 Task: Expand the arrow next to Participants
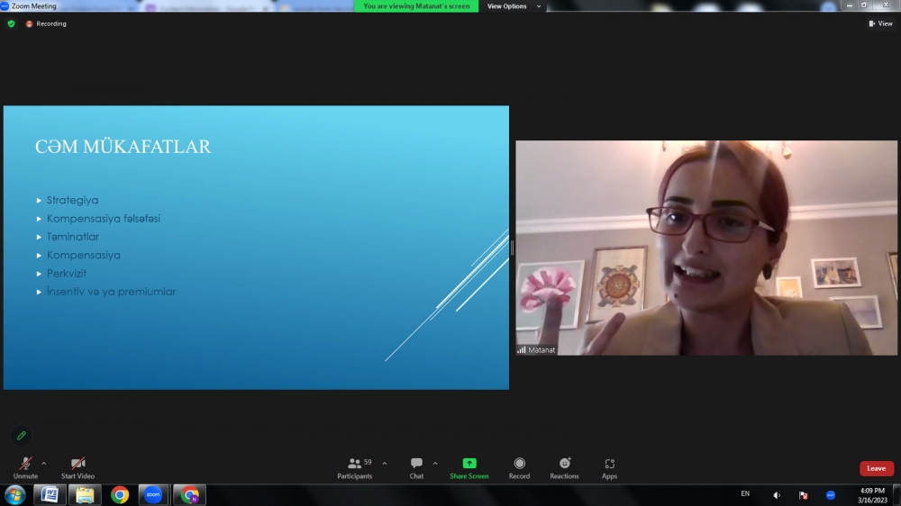(x=385, y=464)
